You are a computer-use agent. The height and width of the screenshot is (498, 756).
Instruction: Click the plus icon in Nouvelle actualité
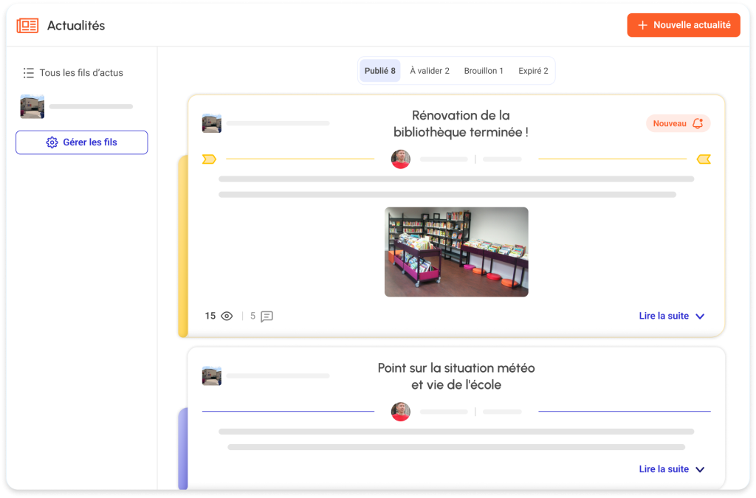(x=642, y=25)
